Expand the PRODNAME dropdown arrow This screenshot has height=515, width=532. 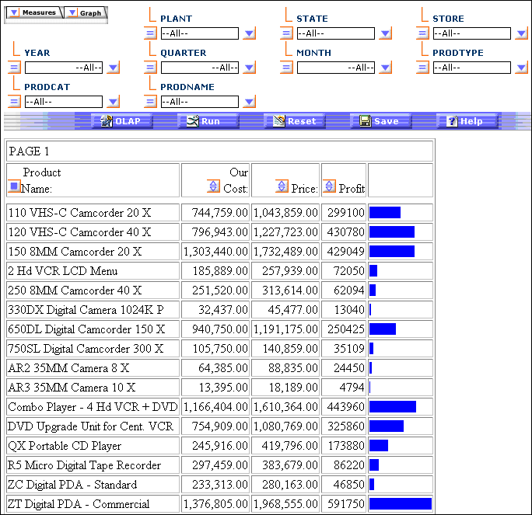(x=249, y=102)
